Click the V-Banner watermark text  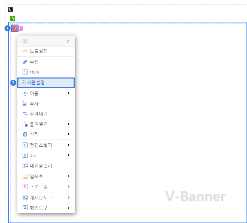[x=195, y=197]
